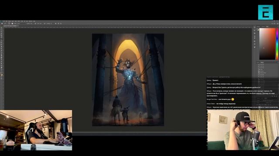Screen dimensions: 279x156
Task: Click the foreground color swatch in Color panel
Action: point(258,29)
